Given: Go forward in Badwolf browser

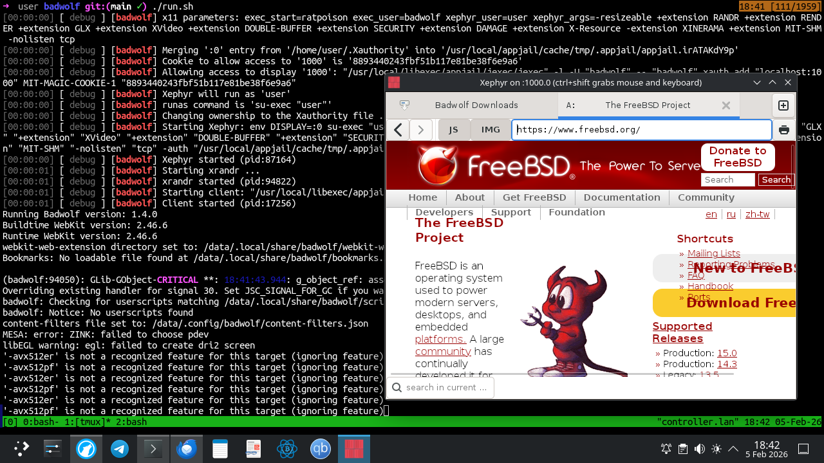Looking at the screenshot, I should click(x=421, y=130).
